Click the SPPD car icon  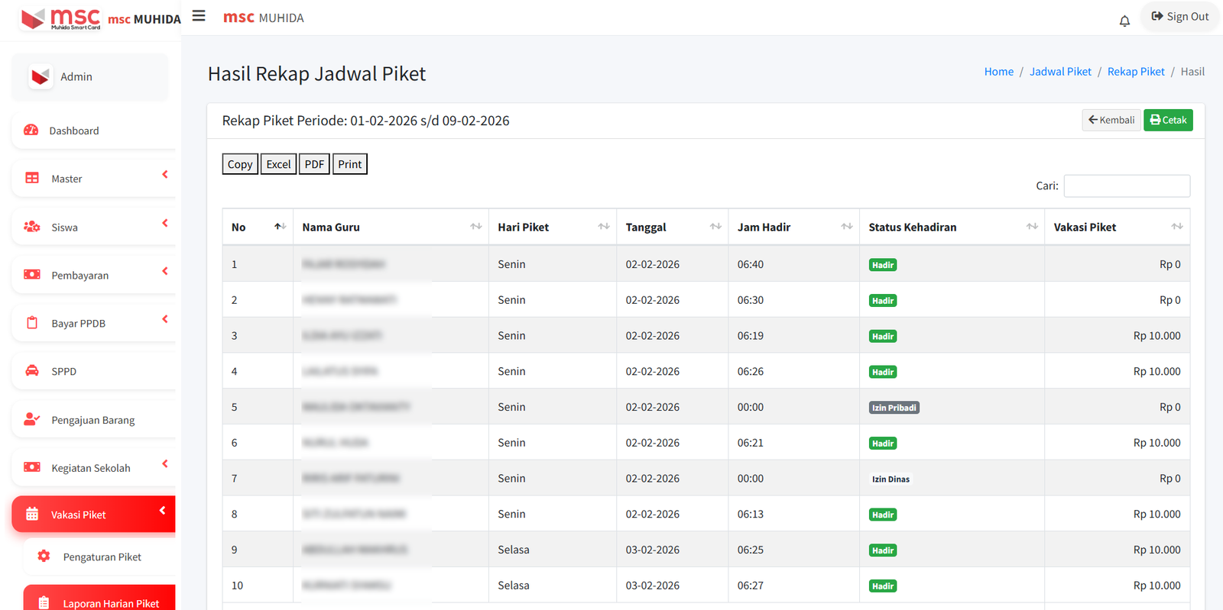coord(32,371)
